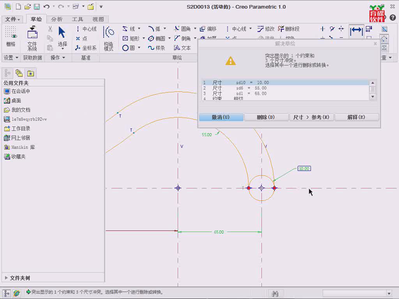
Task: Click the tangent constraint icon
Action: [332, 29]
